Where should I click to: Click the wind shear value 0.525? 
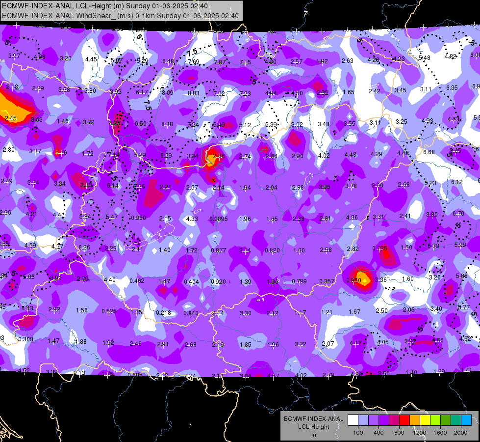pos(109,311)
